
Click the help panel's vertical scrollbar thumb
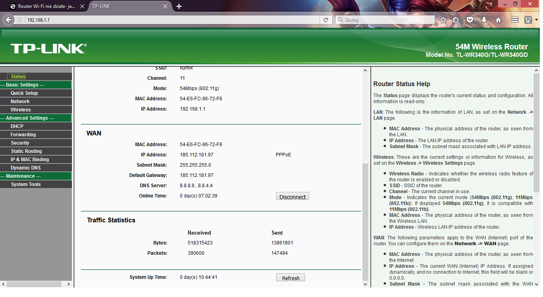point(536,133)
